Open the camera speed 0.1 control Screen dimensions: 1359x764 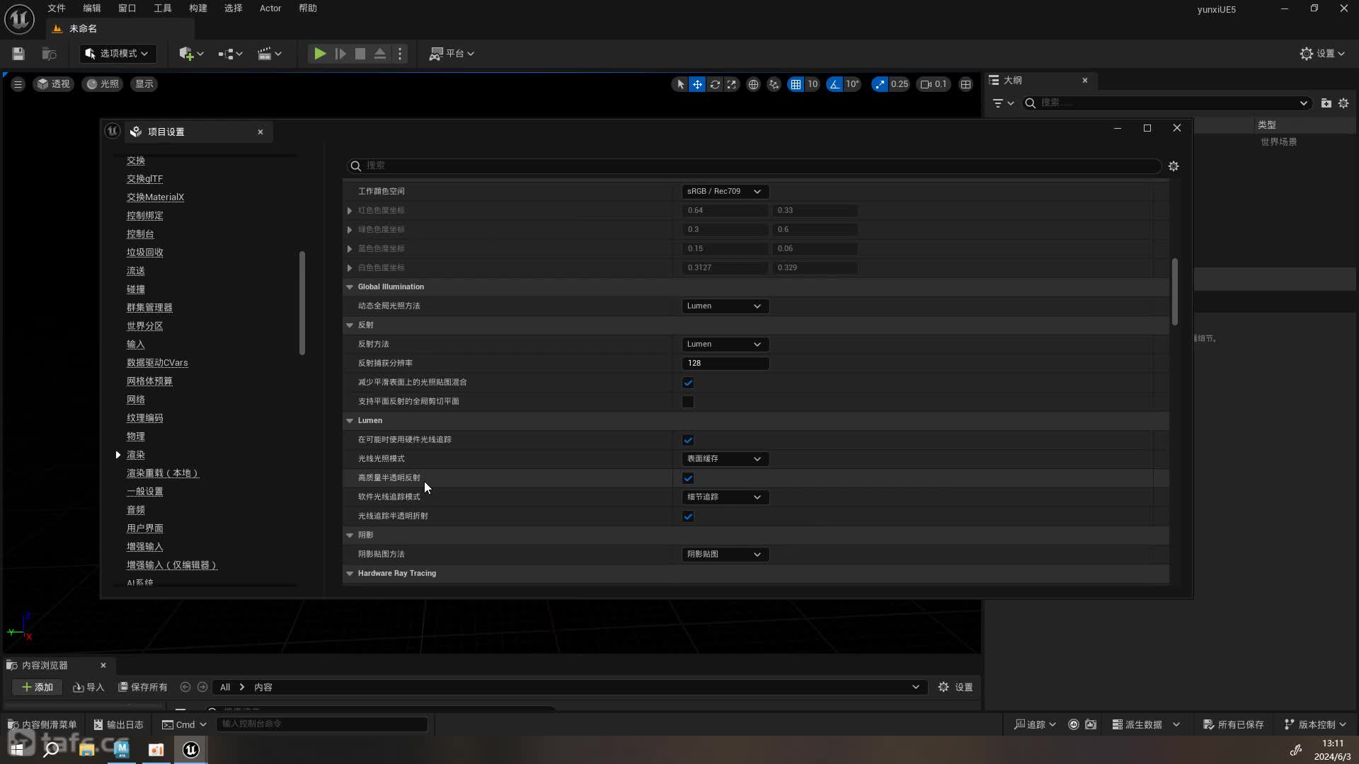(x=933, y=84)
